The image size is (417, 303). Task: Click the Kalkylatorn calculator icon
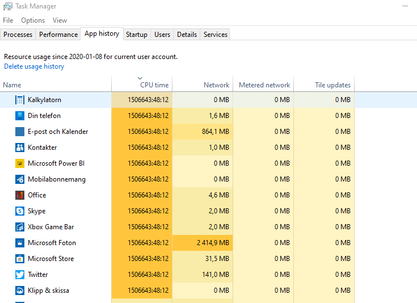(x=20, y=100)
